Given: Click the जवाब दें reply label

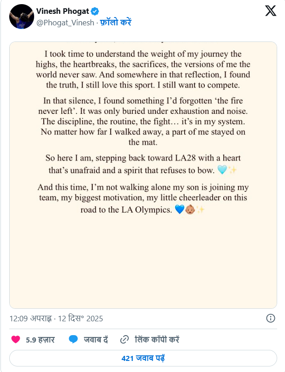Looking at the screenshot, I should tap(96, 340).
